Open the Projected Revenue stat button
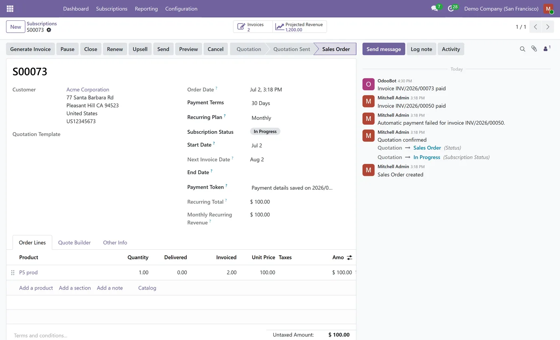 [x=300, y=27]
